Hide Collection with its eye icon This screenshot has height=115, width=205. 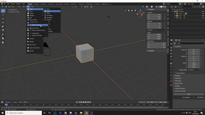tap(203, 11)
